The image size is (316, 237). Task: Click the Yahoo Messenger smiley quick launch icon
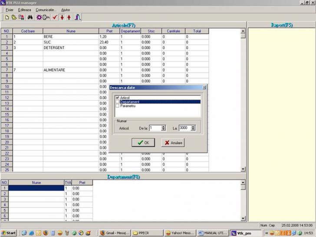(60, 233)
